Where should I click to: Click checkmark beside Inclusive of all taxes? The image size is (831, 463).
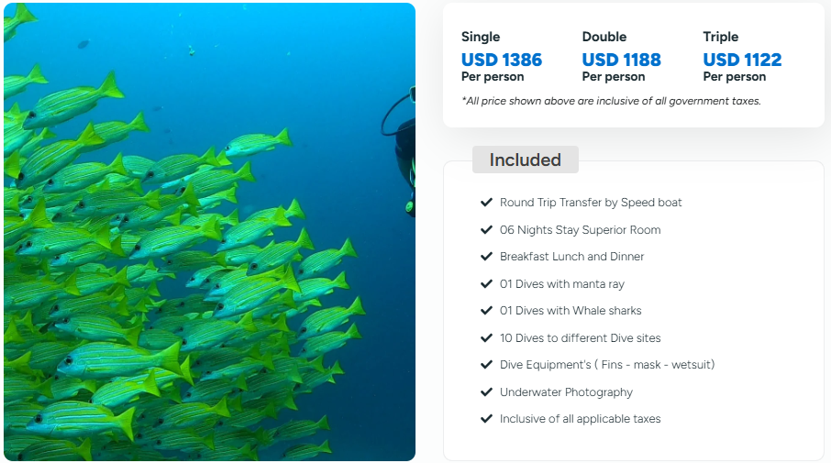coord(486,419)
